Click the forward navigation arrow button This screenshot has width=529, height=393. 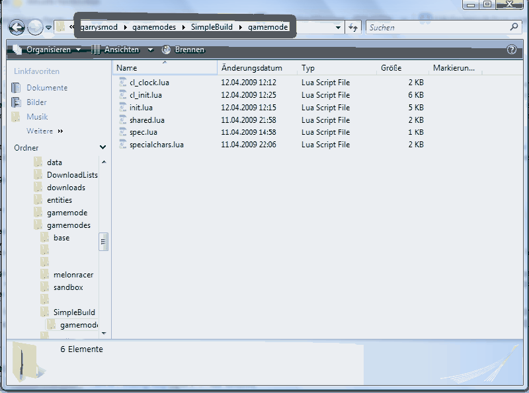click(35, 27)
